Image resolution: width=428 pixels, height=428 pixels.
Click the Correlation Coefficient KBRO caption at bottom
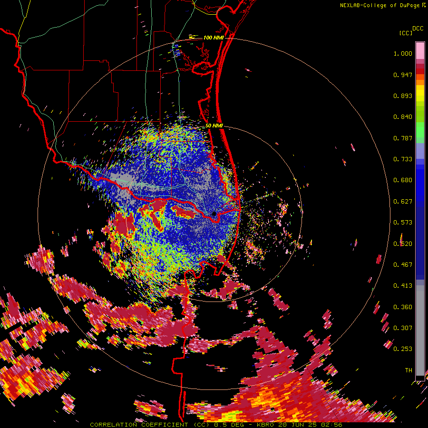tap(216, 425)
